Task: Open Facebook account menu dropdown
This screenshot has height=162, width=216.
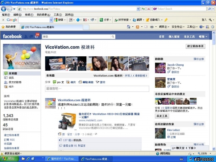Action: pyautogui.click(x=203, y=37)
